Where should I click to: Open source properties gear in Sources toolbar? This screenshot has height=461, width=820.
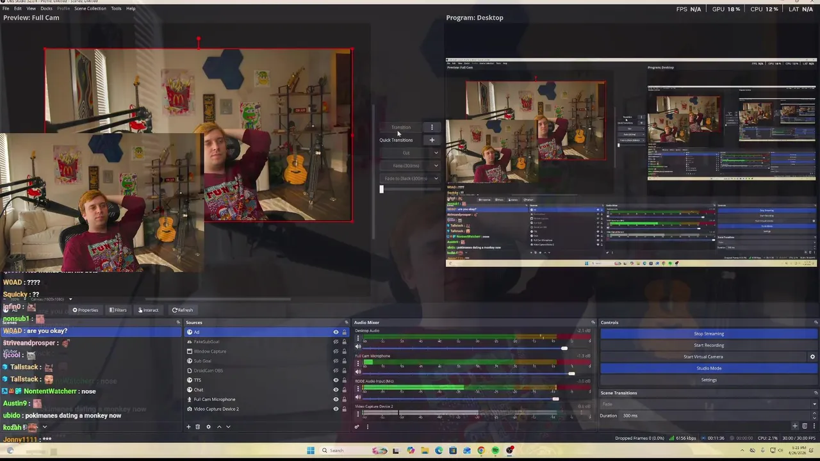[208, 426]
